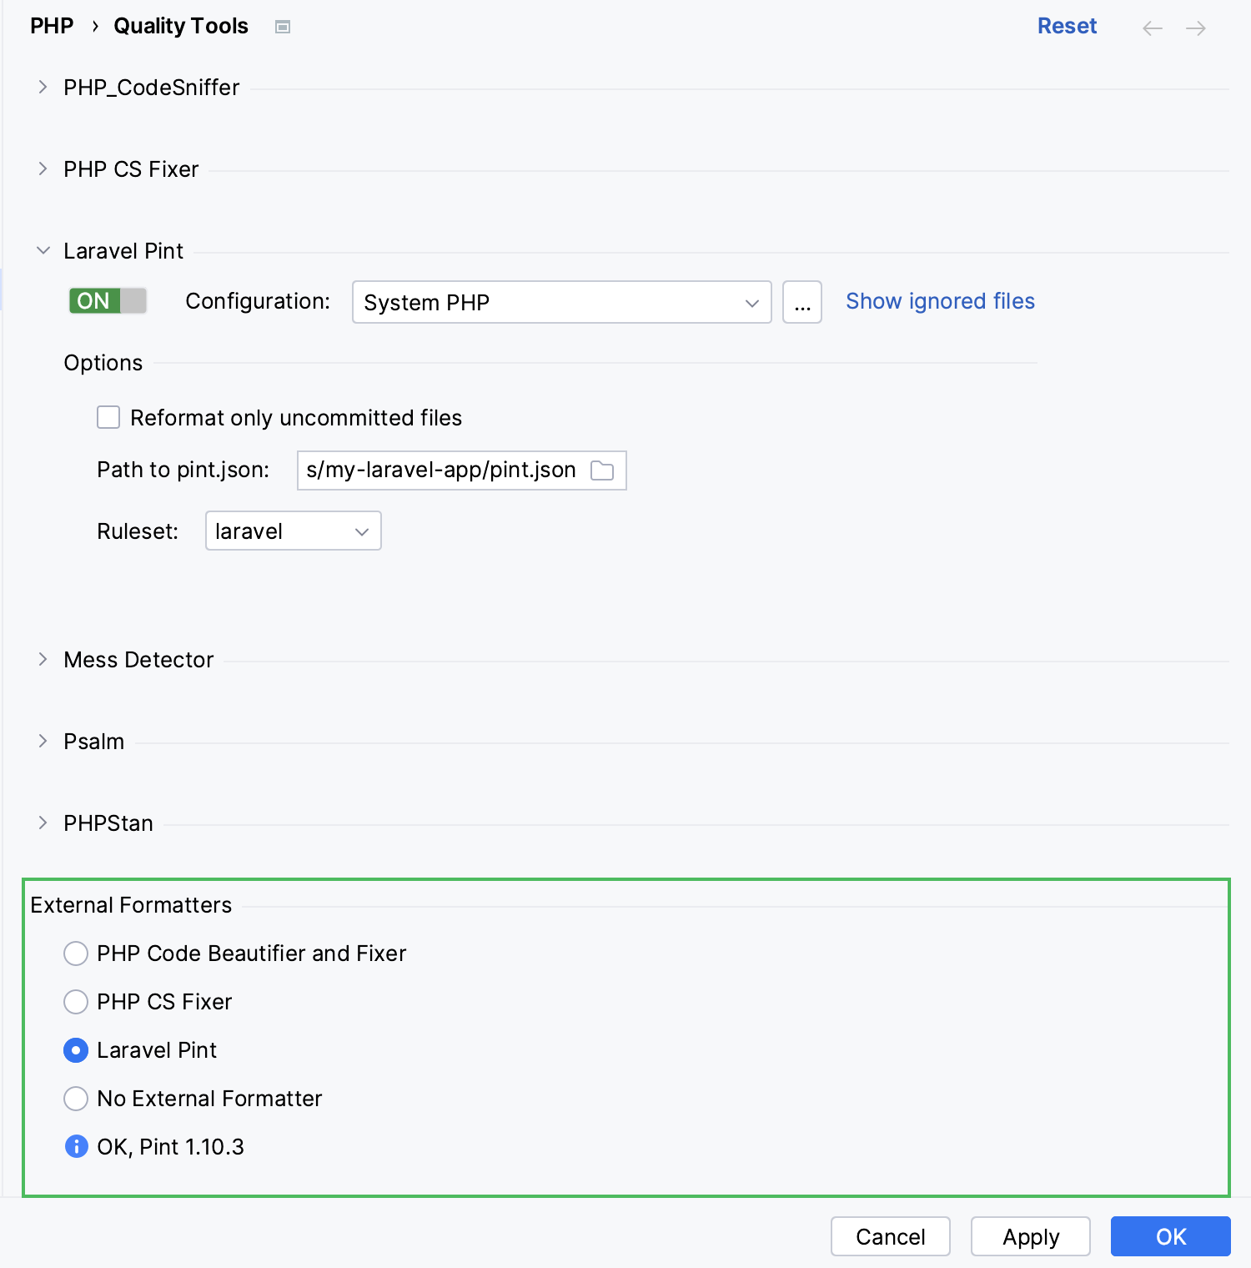Click the folder icon in pint.json path field

[x=602, y=470]
